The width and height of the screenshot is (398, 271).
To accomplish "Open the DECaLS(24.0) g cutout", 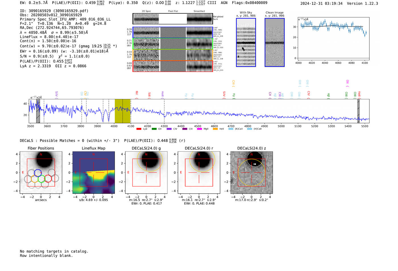I will click(146, 173).
